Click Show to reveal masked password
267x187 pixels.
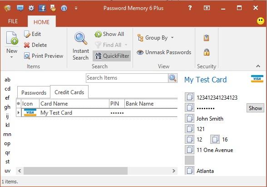click(x=255, y=108)
